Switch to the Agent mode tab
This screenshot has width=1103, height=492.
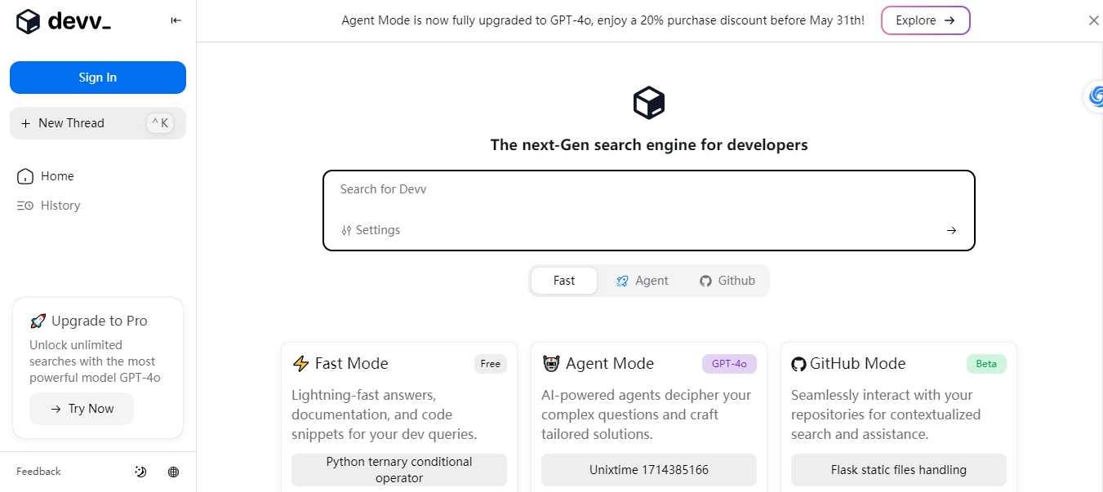643,281
